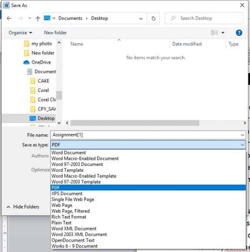
Task: Choose Word Template type
Action: [148, 170]
